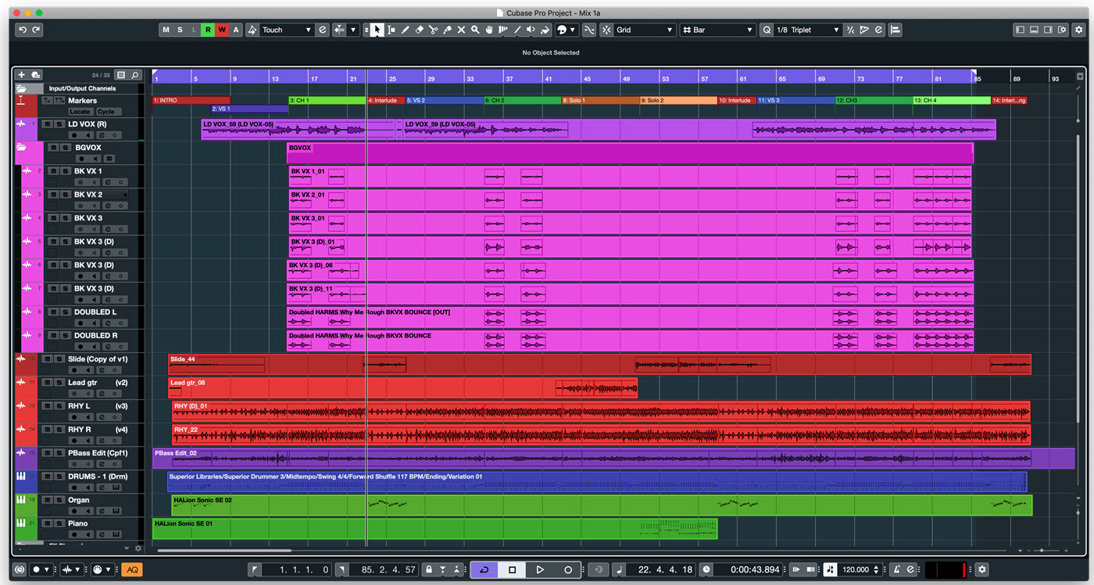This screenshot has width=1094, height=585.
Task: Show the right zone panel
Action: click(1048, 30)
